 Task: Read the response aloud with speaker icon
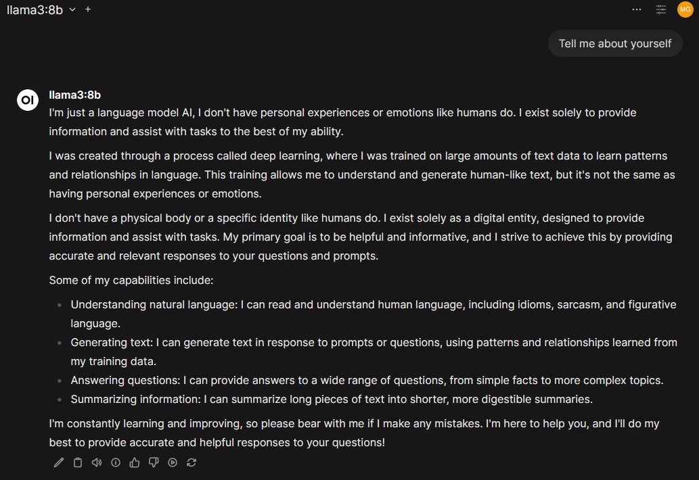[x=97, y=463]
